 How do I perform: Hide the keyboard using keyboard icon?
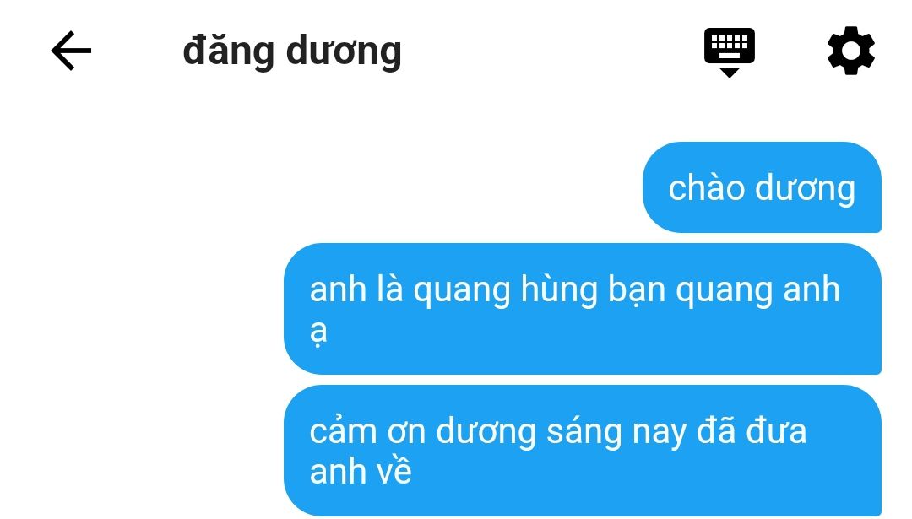point(730,52)
